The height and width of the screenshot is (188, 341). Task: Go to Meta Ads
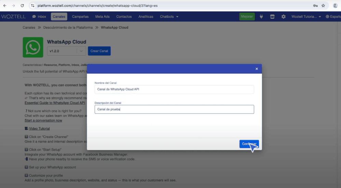tap(102, 16)
